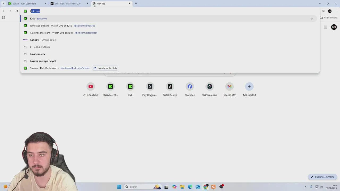Open a new browser tab with plus

pyautogui.click(x=136, y=4)
